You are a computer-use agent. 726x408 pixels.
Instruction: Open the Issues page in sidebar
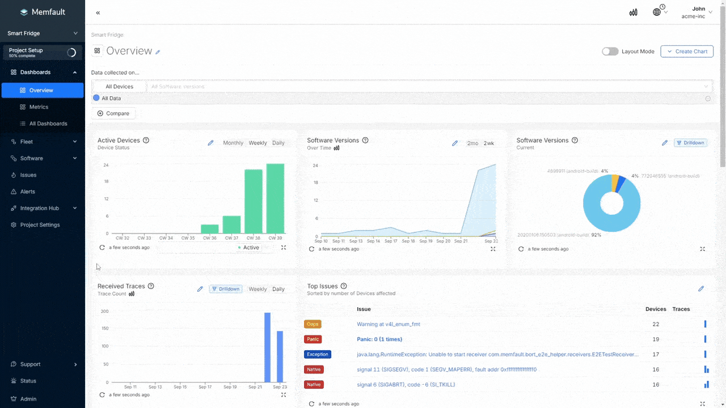28,175
